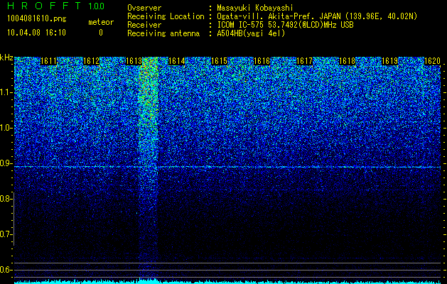Click the 1.1 frequency axis label
447x284 pixels.
(5, 92)
